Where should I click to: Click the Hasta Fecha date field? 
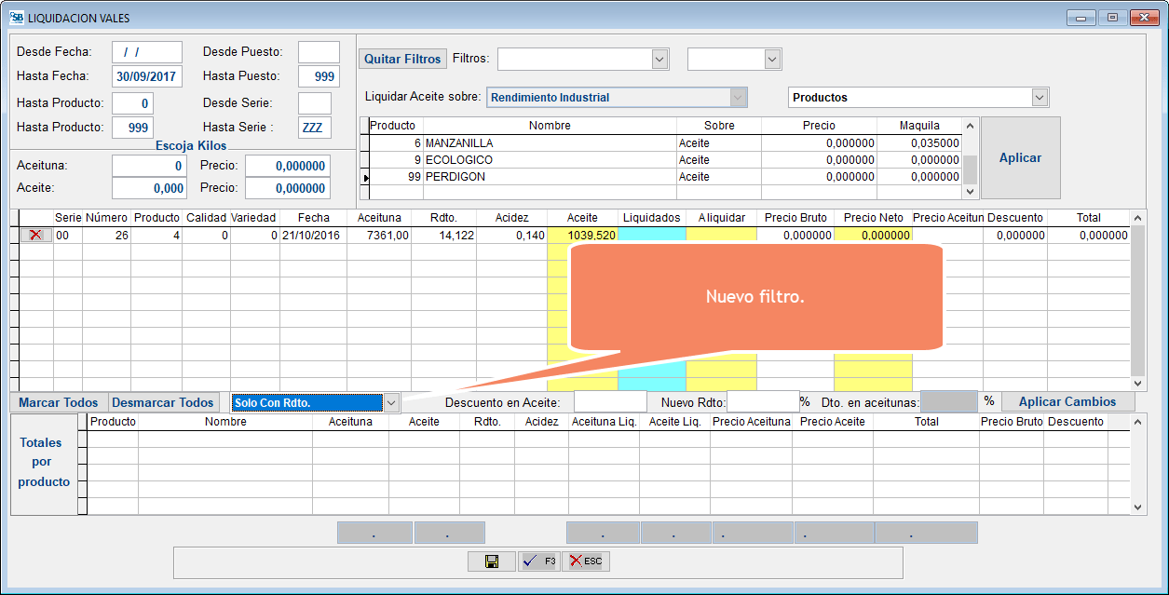tap(147, 76)
